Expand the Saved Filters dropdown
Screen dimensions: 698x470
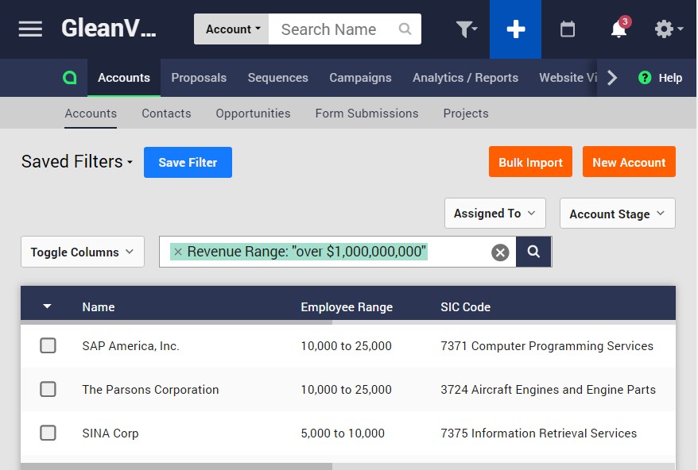77,161
